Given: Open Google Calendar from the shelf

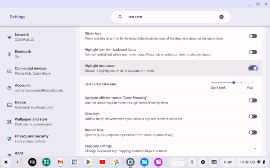Looking at the screenshot, I should (x=74, y=162).
